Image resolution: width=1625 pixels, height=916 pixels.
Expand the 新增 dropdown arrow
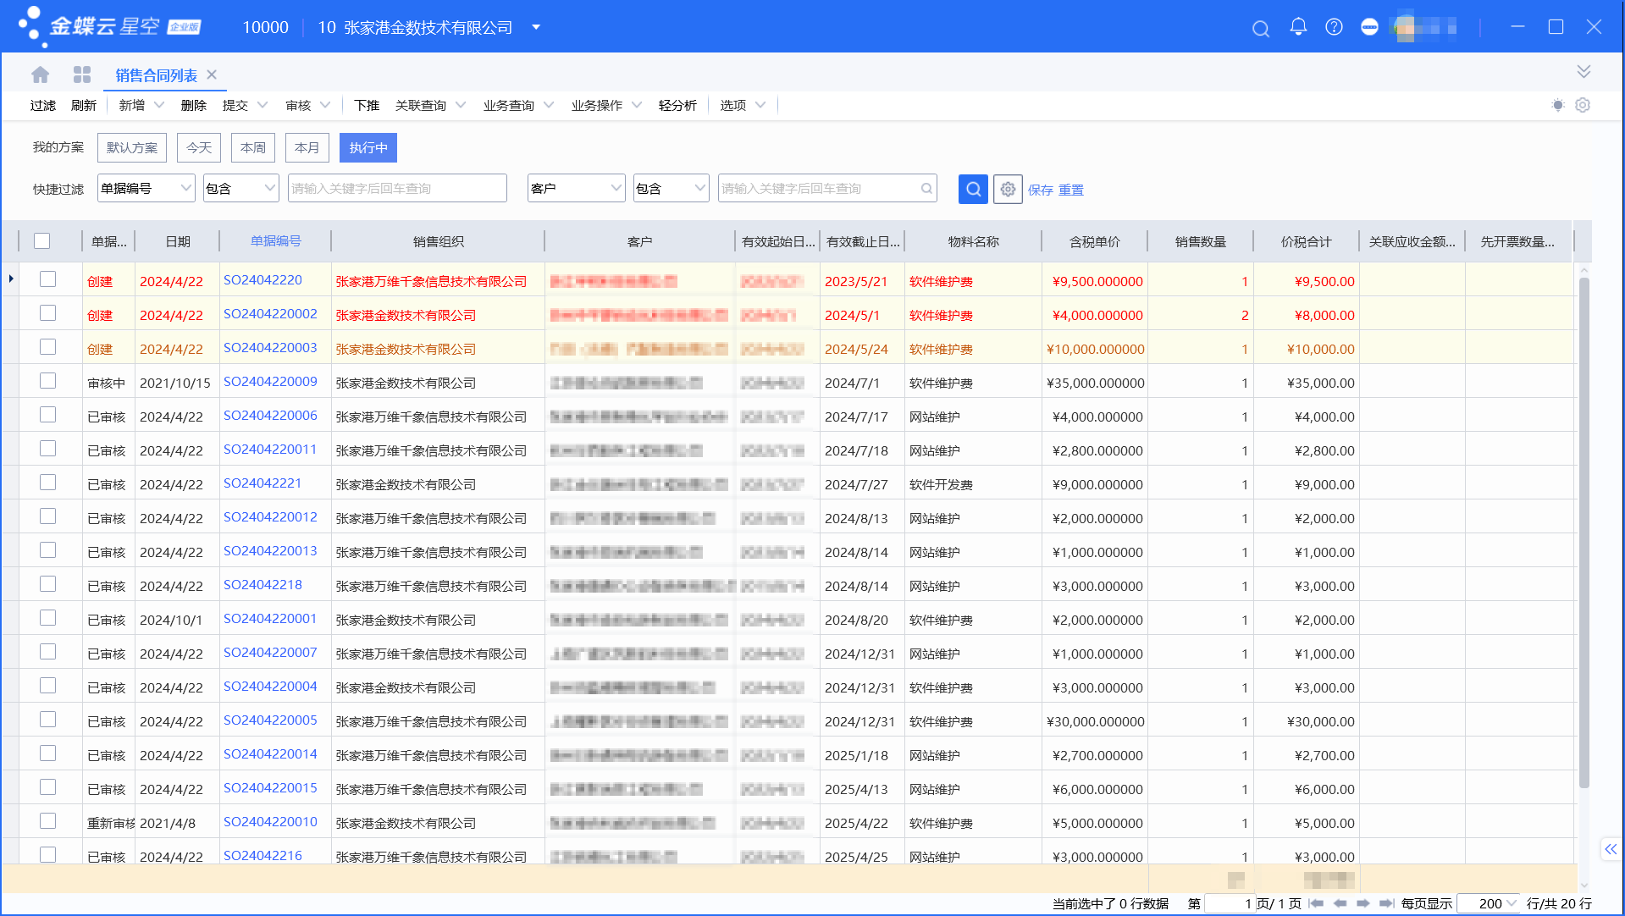158,105
